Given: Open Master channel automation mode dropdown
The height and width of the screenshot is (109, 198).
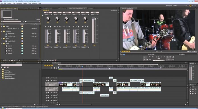Looking at the screenshot, I should click(94, 15).
